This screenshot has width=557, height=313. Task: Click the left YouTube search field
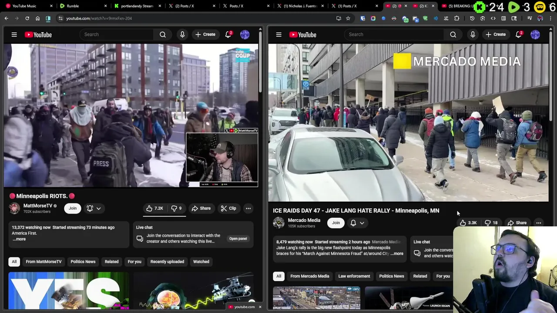(x=117, y=34)
